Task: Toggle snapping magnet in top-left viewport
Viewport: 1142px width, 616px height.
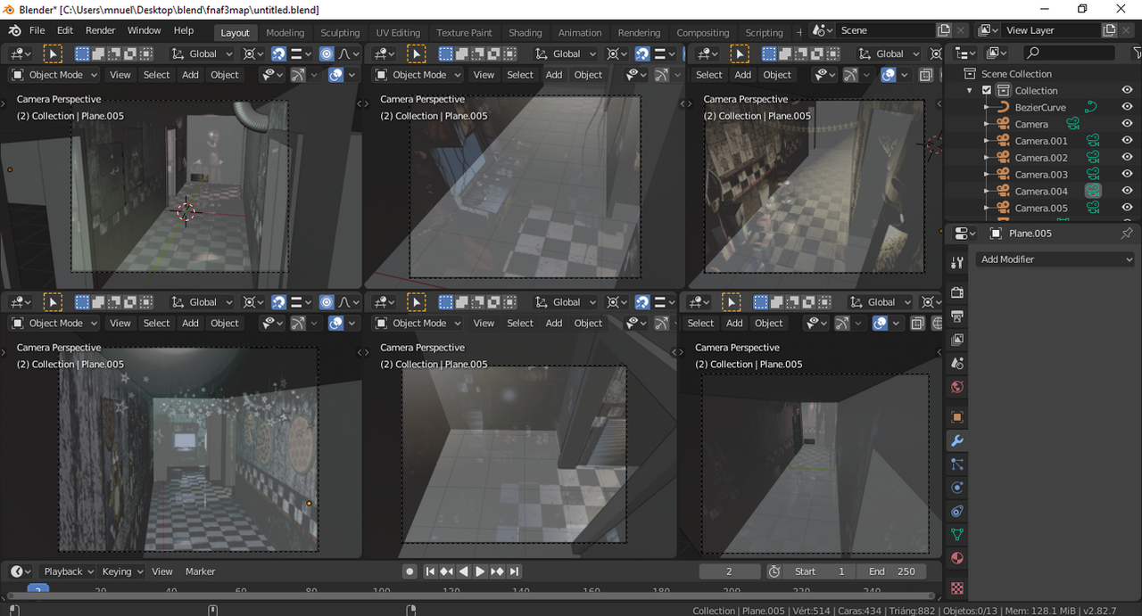Action: coord(278,53)
